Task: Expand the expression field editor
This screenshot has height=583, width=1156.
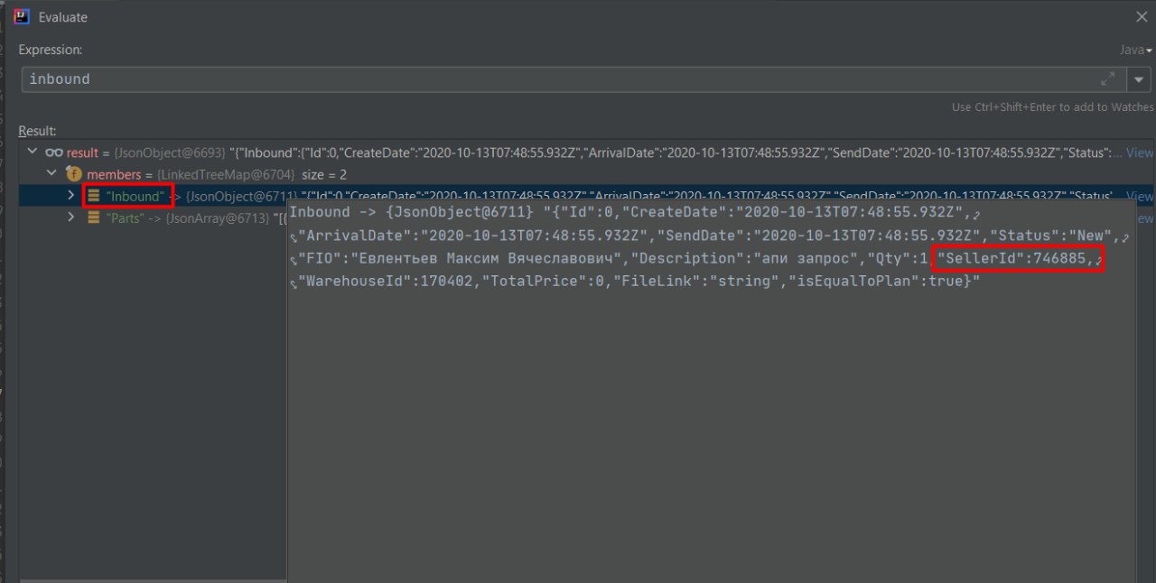Action: pos(1107,79)
